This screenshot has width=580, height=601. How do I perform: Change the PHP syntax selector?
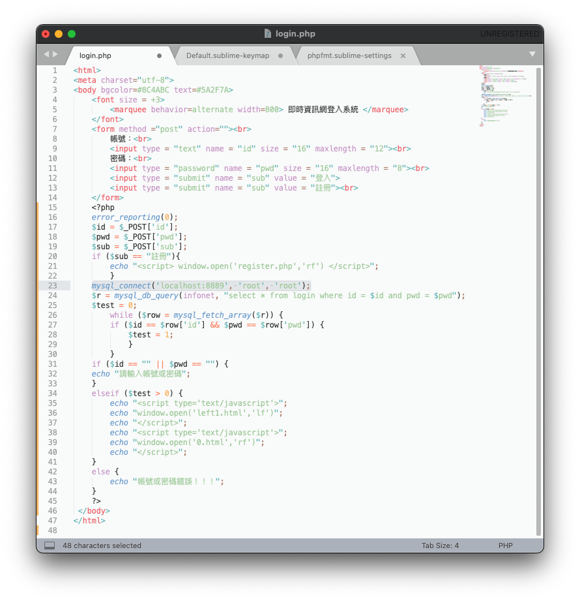(x=505, y=546)
